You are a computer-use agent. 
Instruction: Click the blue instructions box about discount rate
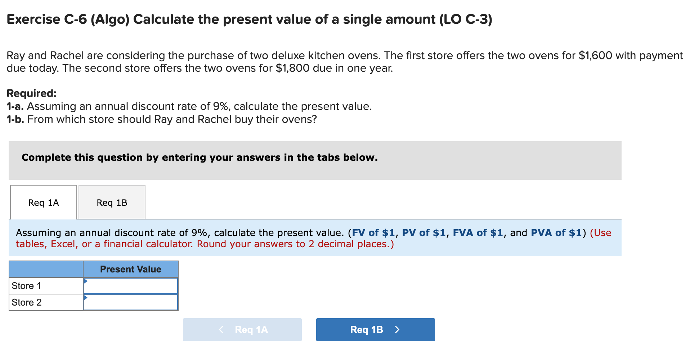tap(313, 238)
